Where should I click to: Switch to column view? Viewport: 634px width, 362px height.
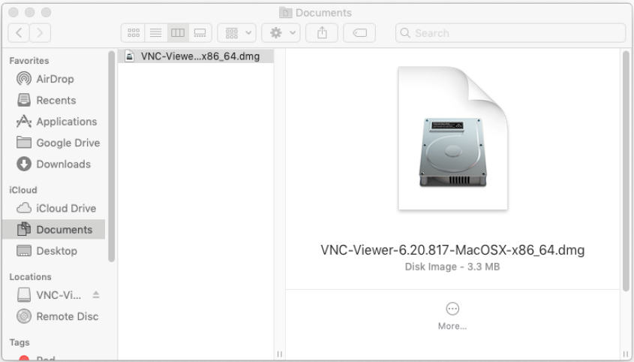point(178,33)
